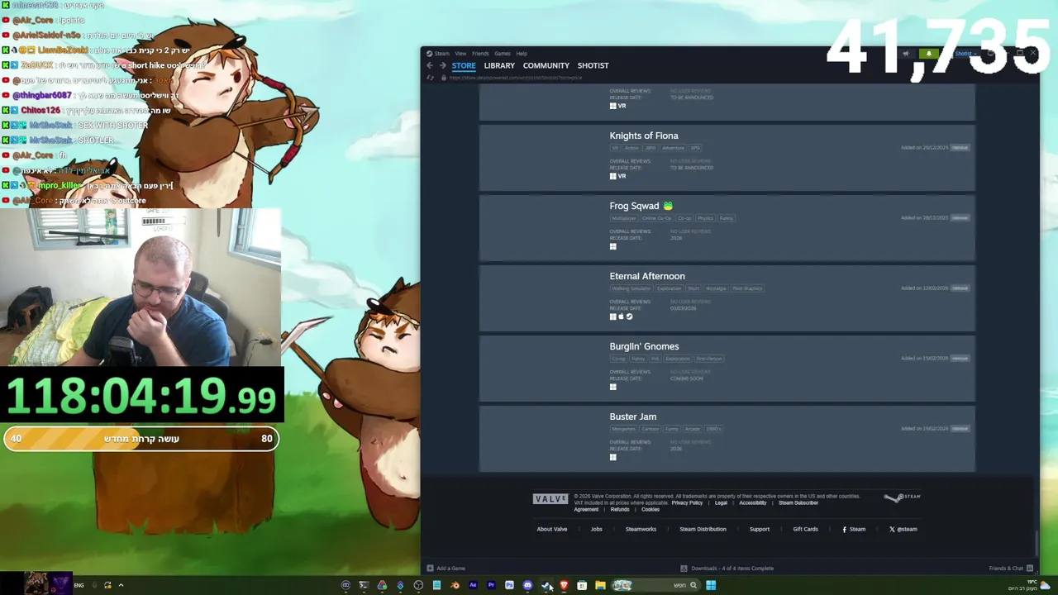
Task: Open About Valve link
Action: 552,529
